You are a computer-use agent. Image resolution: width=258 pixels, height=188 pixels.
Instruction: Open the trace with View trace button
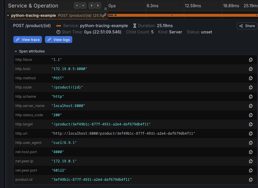click(x=27, y=40)
